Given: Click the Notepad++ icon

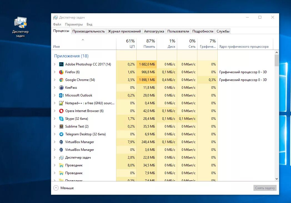Looking at the screenshot, I should pos(61,103).
